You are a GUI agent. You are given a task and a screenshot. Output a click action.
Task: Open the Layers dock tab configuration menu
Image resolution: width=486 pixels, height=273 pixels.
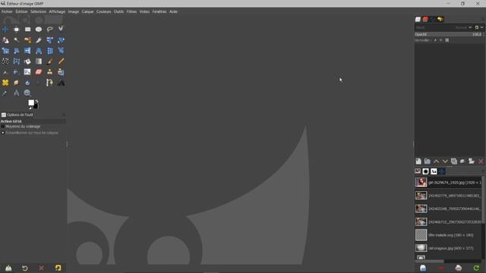(x=482, y=19)
